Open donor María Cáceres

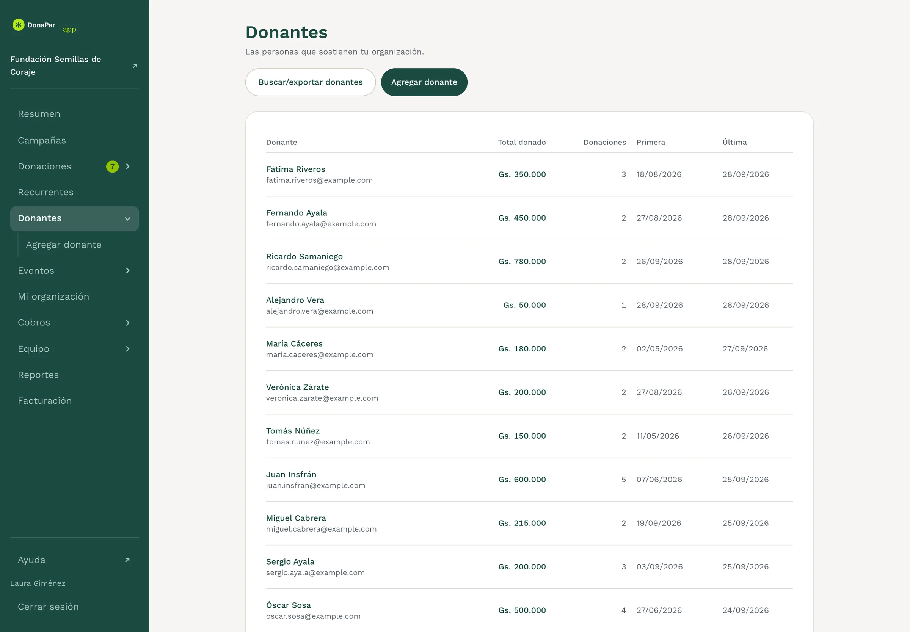click(x=294, y=343)
